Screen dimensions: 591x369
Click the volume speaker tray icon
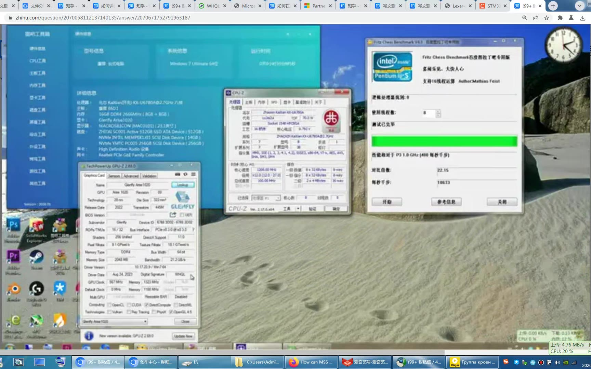557,362
